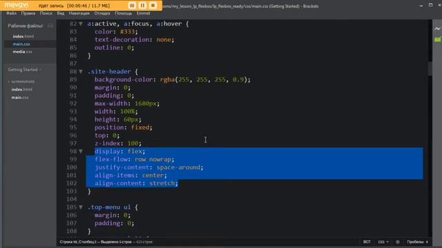Screen dimensions: 442x248
Task: Click the '.site-header' selector
Action: click(109, 72)
